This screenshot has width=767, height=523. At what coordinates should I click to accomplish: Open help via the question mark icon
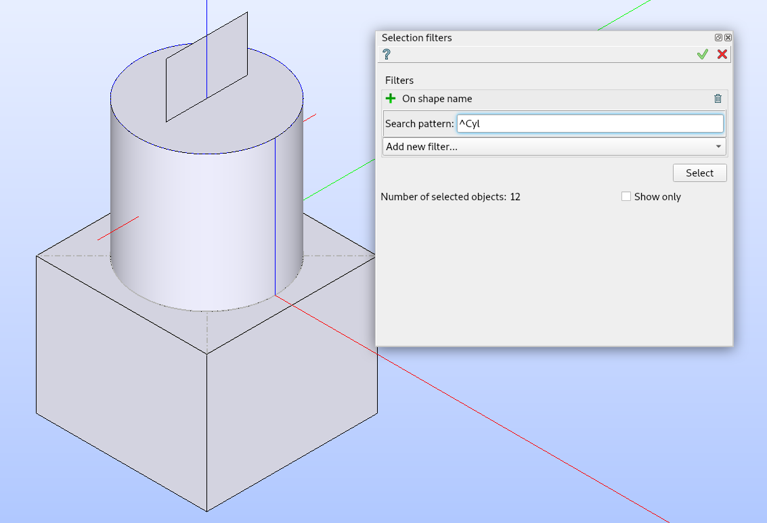click(387, 54)
